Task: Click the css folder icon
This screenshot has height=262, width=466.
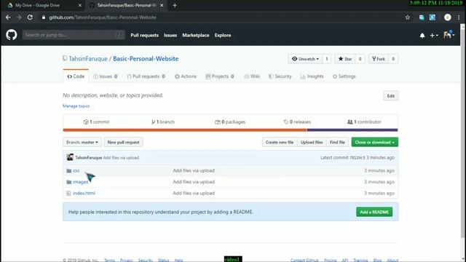Action: click(x=69, y=170)
